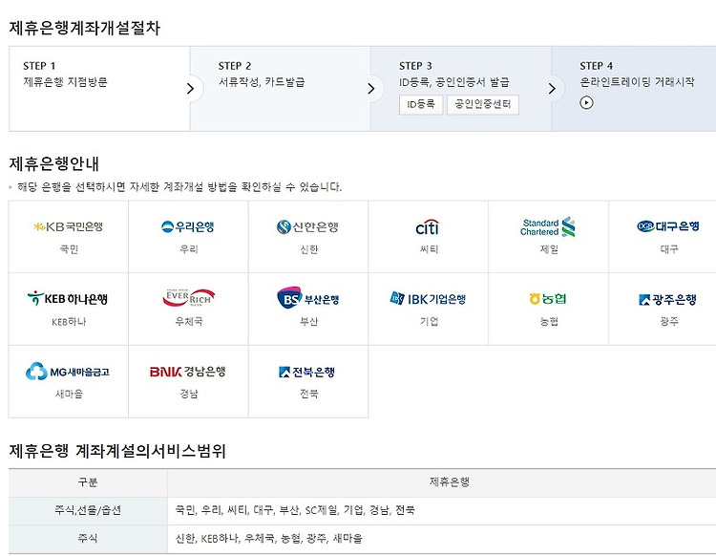Image resolution: width=716 pixels, height=556 pixels.
Task: Click the ID등록, 공인인증서 발급 text
Action: point(453,82)
